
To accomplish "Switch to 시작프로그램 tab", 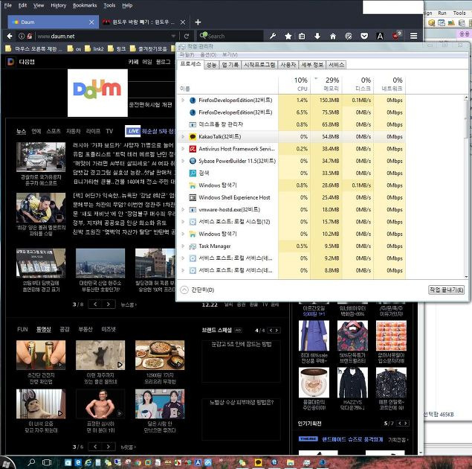I will [x=259, y=65].
